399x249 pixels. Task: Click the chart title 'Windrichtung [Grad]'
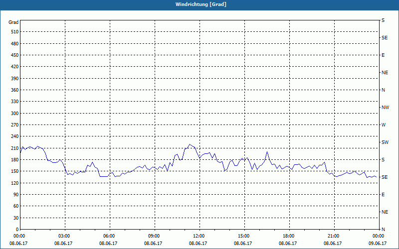click(201, 4)
